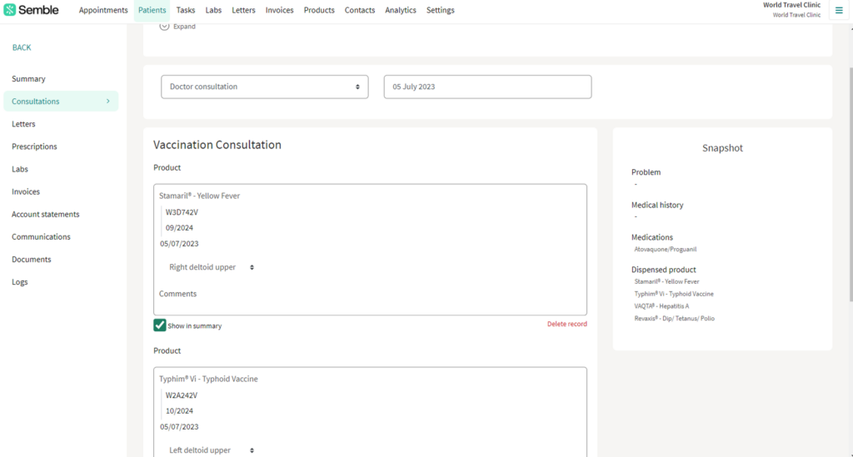Go to Labs in top navigation
This screenshot has width=853, height=457.
[213, 10]
